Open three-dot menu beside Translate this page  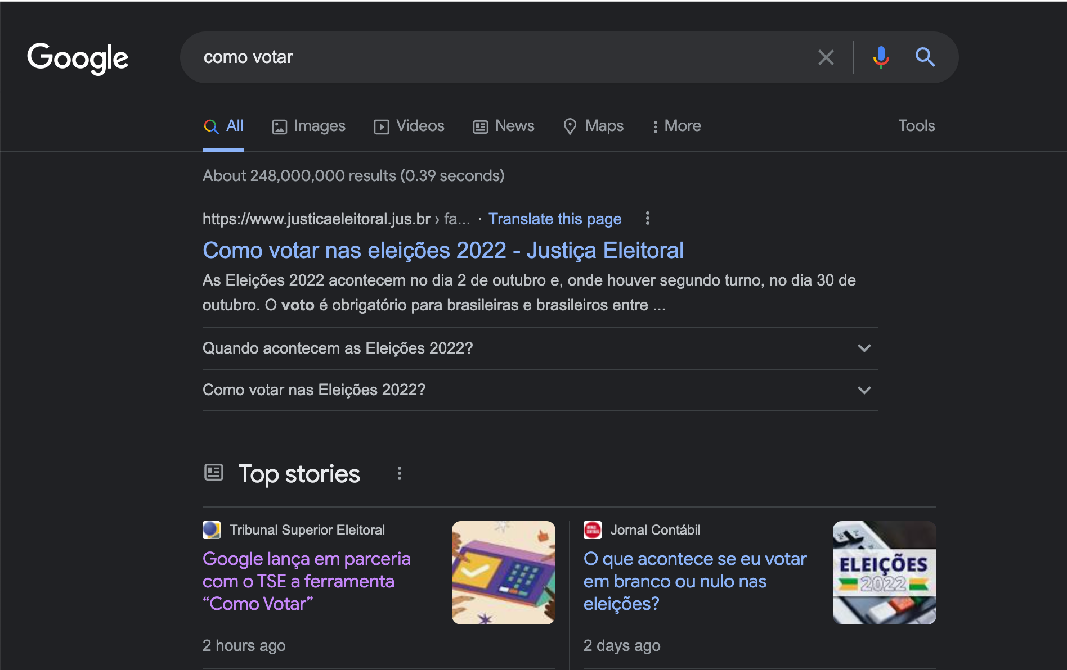tap(648, 218)
